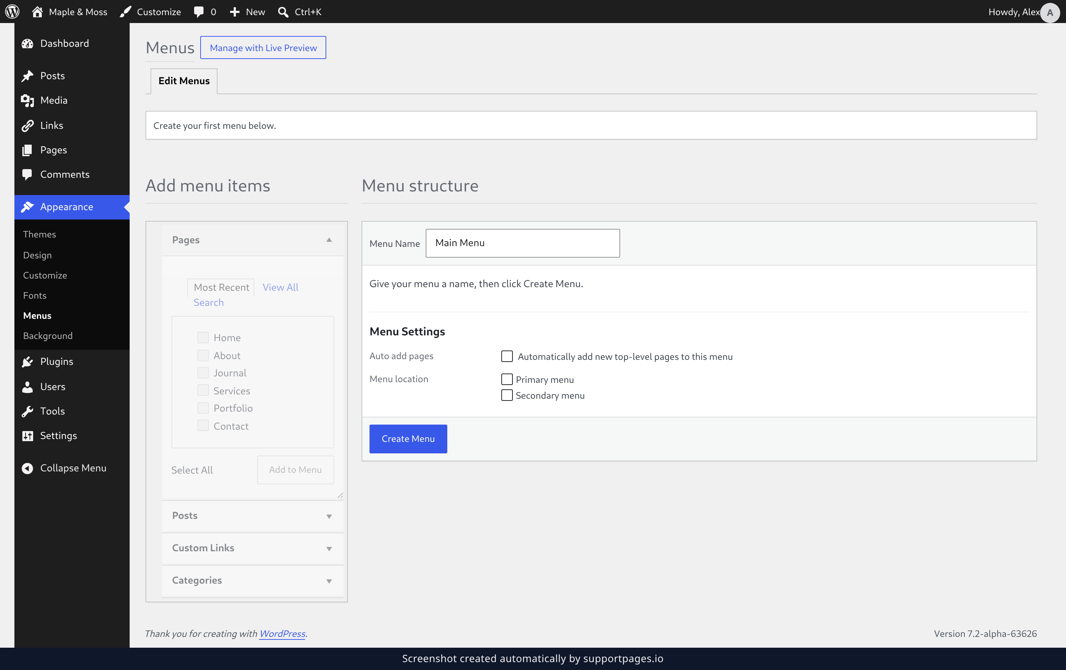Open the Background submenu item
The image size is (1066, 670).
point(48,336)
